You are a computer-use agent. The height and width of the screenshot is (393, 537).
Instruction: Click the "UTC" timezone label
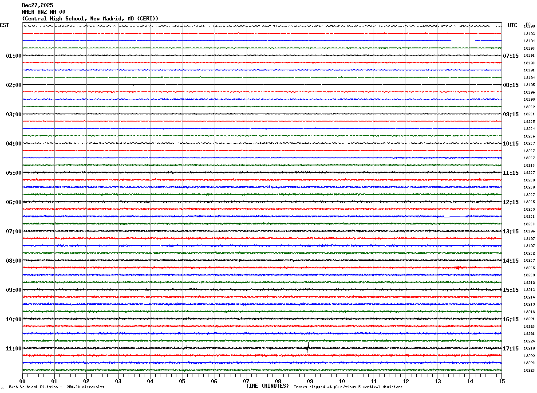tap(513, 25)
